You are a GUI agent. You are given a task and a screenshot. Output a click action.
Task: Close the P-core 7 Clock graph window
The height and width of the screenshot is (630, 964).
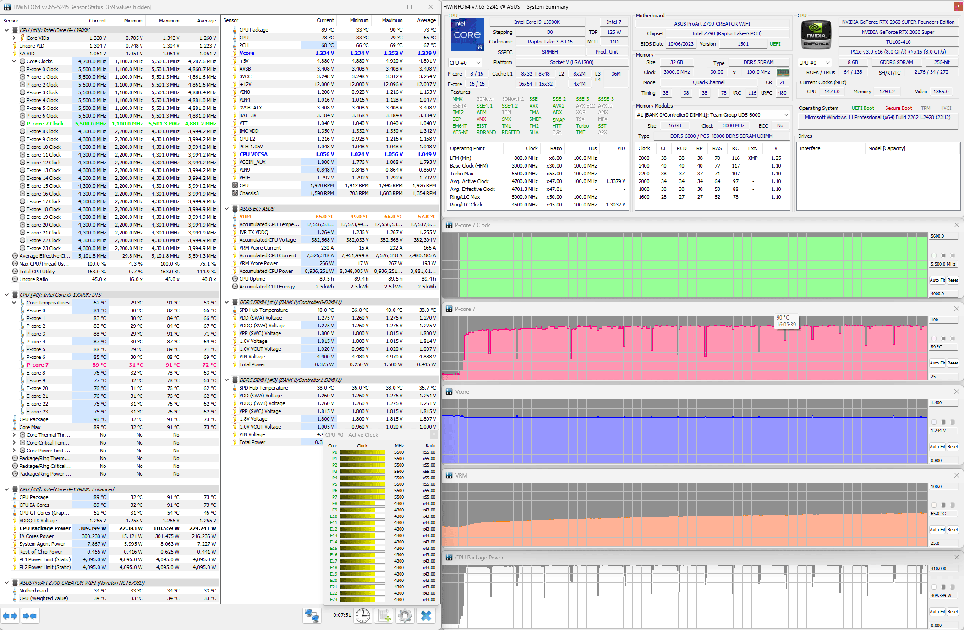[x=957, y=225]
